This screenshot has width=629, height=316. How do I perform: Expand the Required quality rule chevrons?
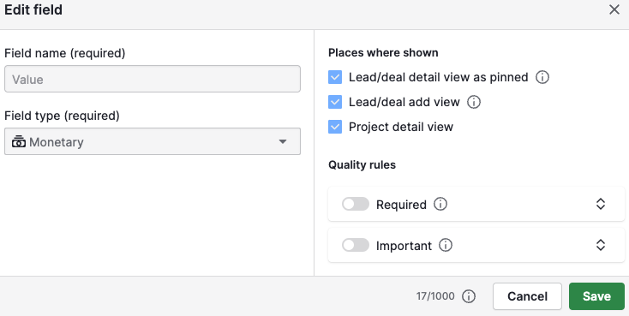click(x=600, y=204)
